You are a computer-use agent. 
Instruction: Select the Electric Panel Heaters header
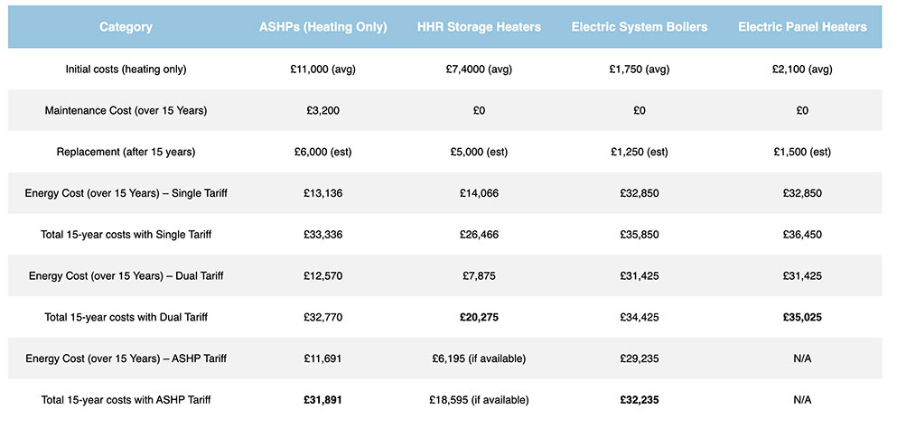(x=802, y=27)
